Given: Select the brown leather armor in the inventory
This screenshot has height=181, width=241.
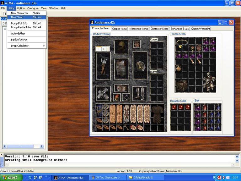Looking at the screenshot, I should click(157, 114).
